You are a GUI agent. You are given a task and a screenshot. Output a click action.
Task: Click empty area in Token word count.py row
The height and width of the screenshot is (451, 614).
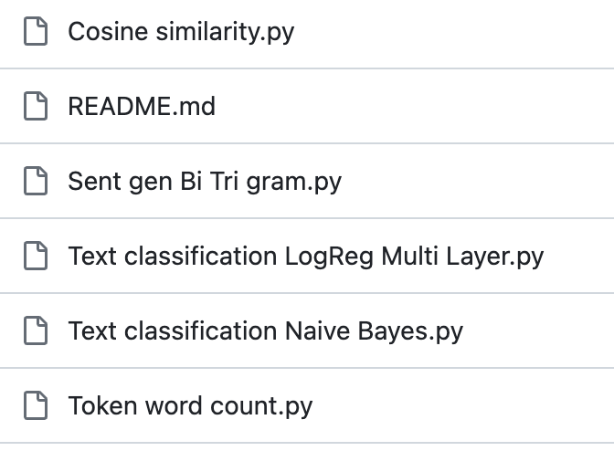coord(462,405)
